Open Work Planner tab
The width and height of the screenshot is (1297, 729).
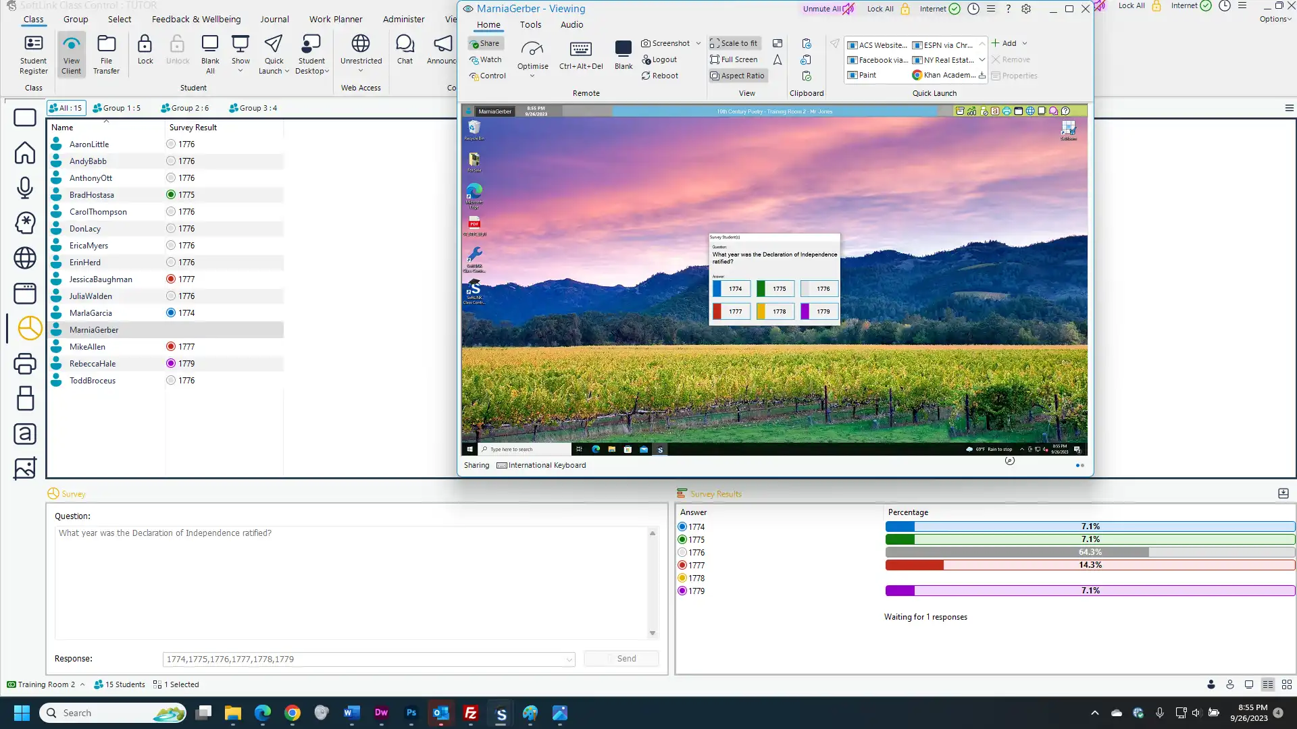point(336,19)
